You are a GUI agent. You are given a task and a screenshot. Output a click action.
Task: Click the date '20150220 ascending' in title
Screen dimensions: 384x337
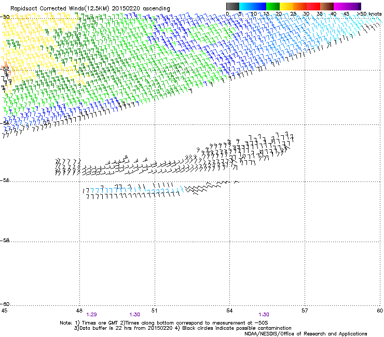(141, 9)
